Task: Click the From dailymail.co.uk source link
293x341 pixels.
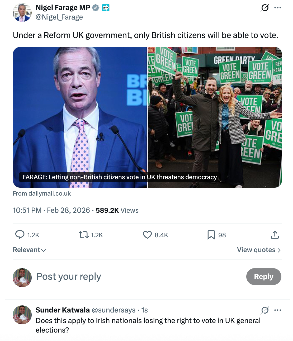Action: [x=42, y=193]
